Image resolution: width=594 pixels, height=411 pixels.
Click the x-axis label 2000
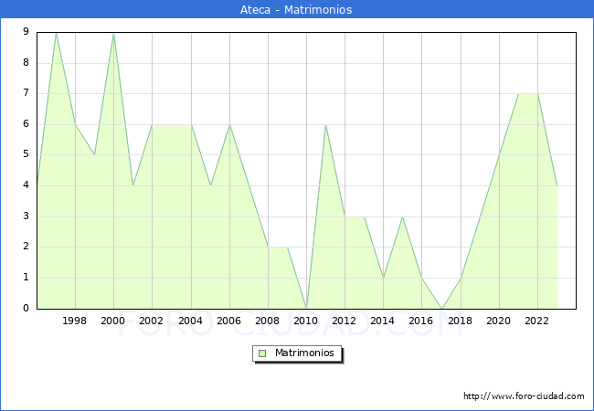[112, 321]
